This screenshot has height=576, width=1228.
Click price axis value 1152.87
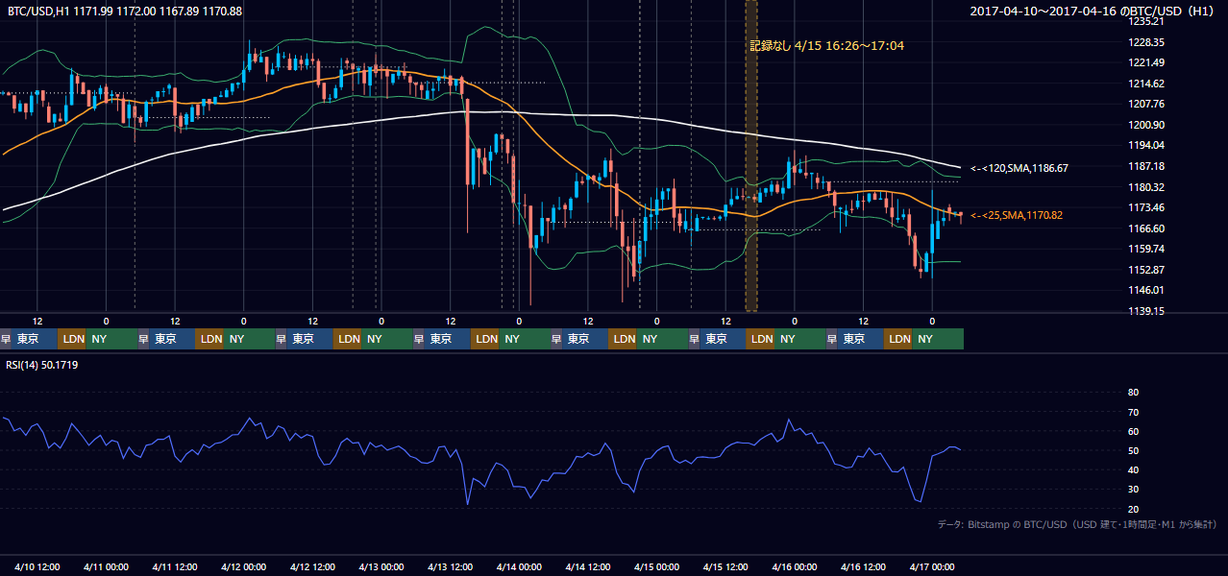pos(1146,270)
